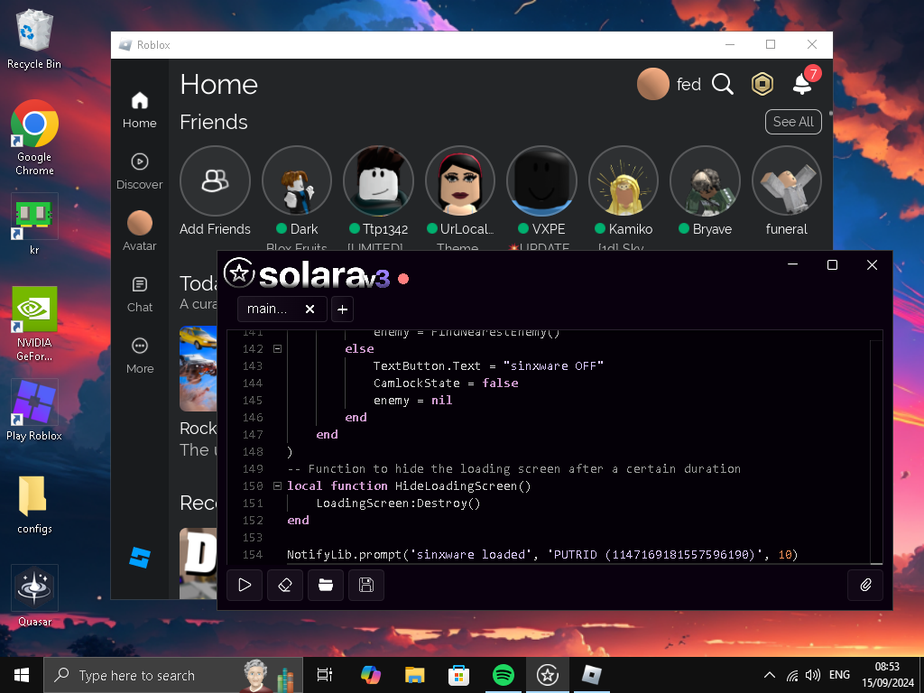The image size is (924, 693).
Task: Open friend Bryave's avatar
Action: pos(705,180)
